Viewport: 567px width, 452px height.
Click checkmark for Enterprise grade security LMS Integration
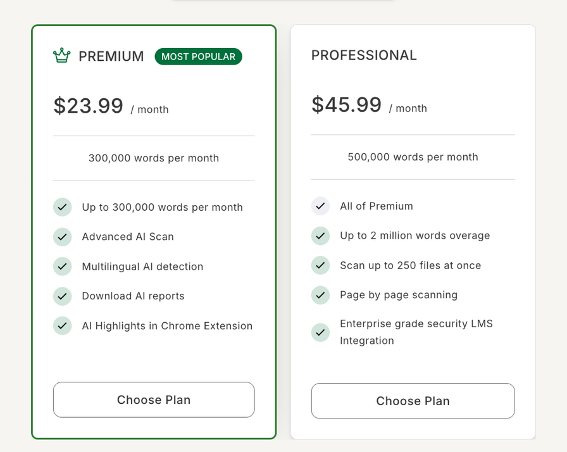[x=320, y=332]
